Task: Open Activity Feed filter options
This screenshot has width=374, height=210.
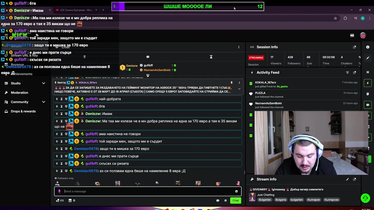Action: (347, 72)
